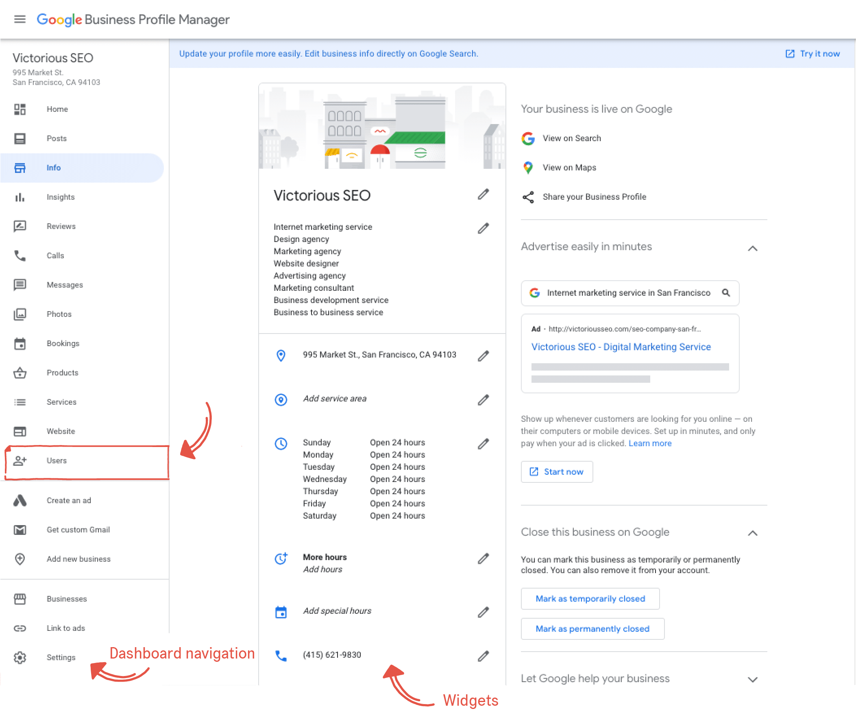The height and width of the screenshot is (711, 856).
Task: Click the View on Maps text
Action: [x=569, y=168]
